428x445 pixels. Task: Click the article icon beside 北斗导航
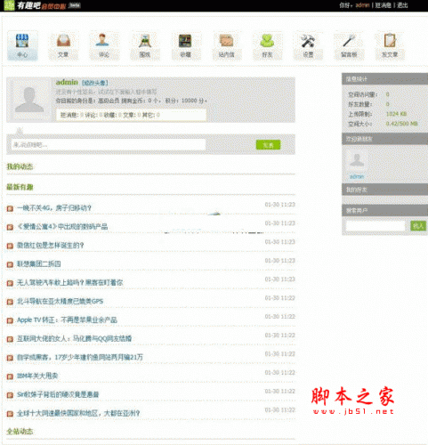pyautogui.click(x=10, y=302)
